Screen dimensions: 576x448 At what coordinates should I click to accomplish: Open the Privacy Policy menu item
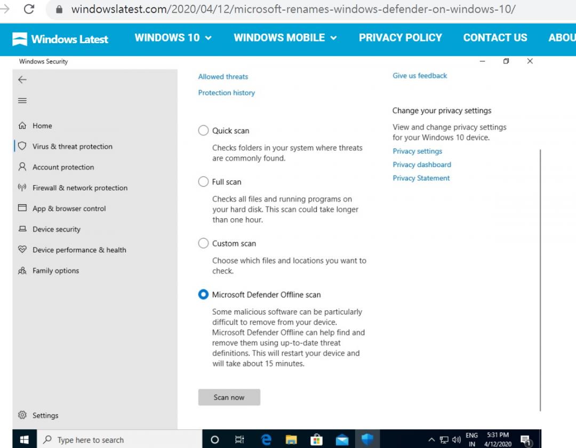(x=400, y=38)
